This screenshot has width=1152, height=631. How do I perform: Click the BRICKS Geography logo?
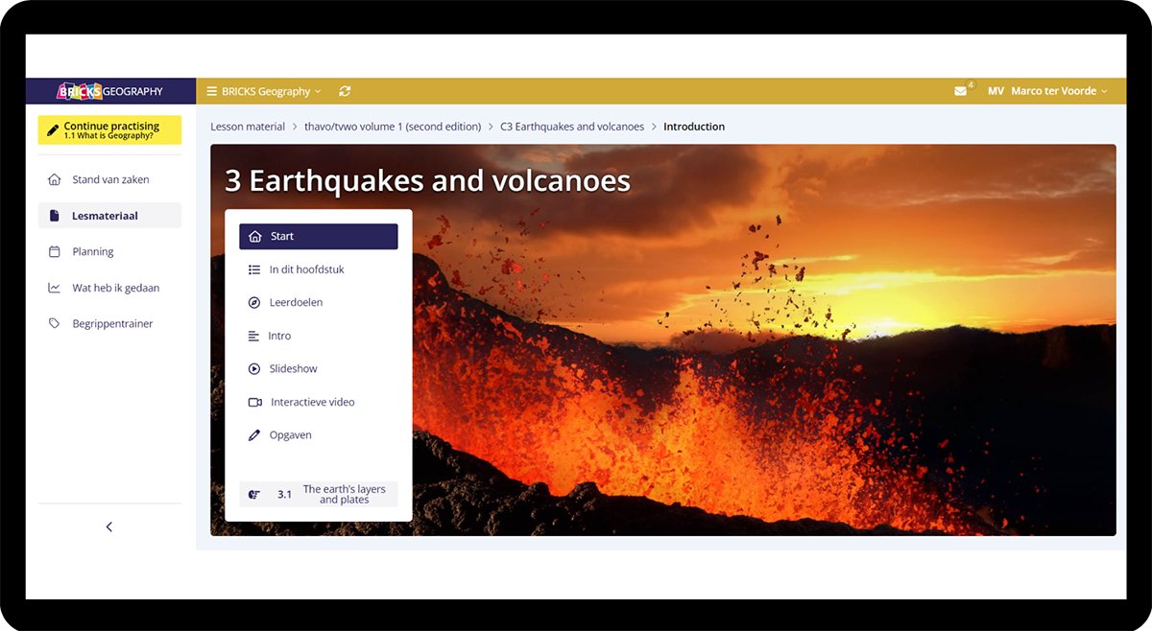(110, 91)
